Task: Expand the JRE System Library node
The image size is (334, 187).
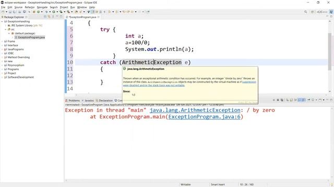Action: pos(6,25)
